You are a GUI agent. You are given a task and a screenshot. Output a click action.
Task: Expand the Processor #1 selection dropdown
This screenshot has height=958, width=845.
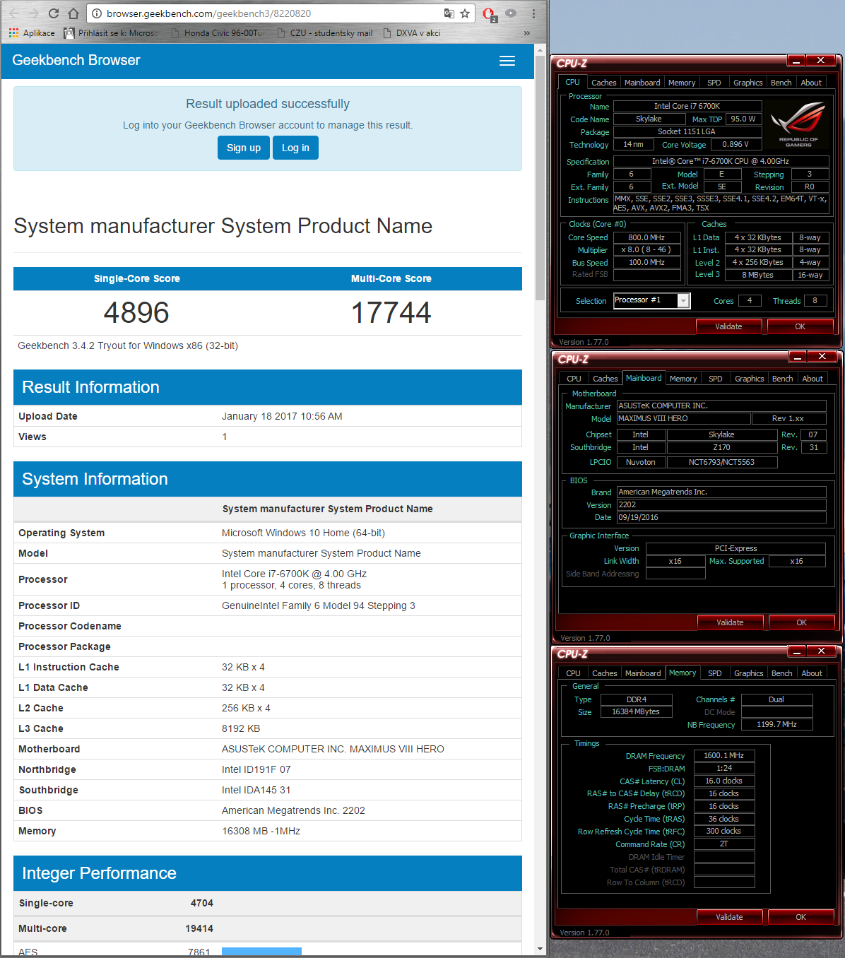point(683,301)
